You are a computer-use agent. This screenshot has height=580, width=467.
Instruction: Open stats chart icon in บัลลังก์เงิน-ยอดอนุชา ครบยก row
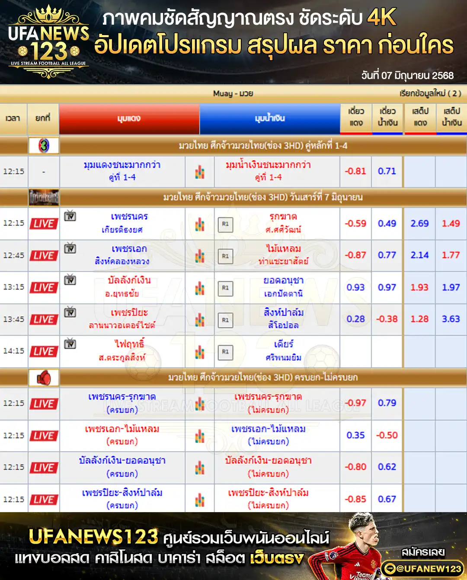click(199, 468)
